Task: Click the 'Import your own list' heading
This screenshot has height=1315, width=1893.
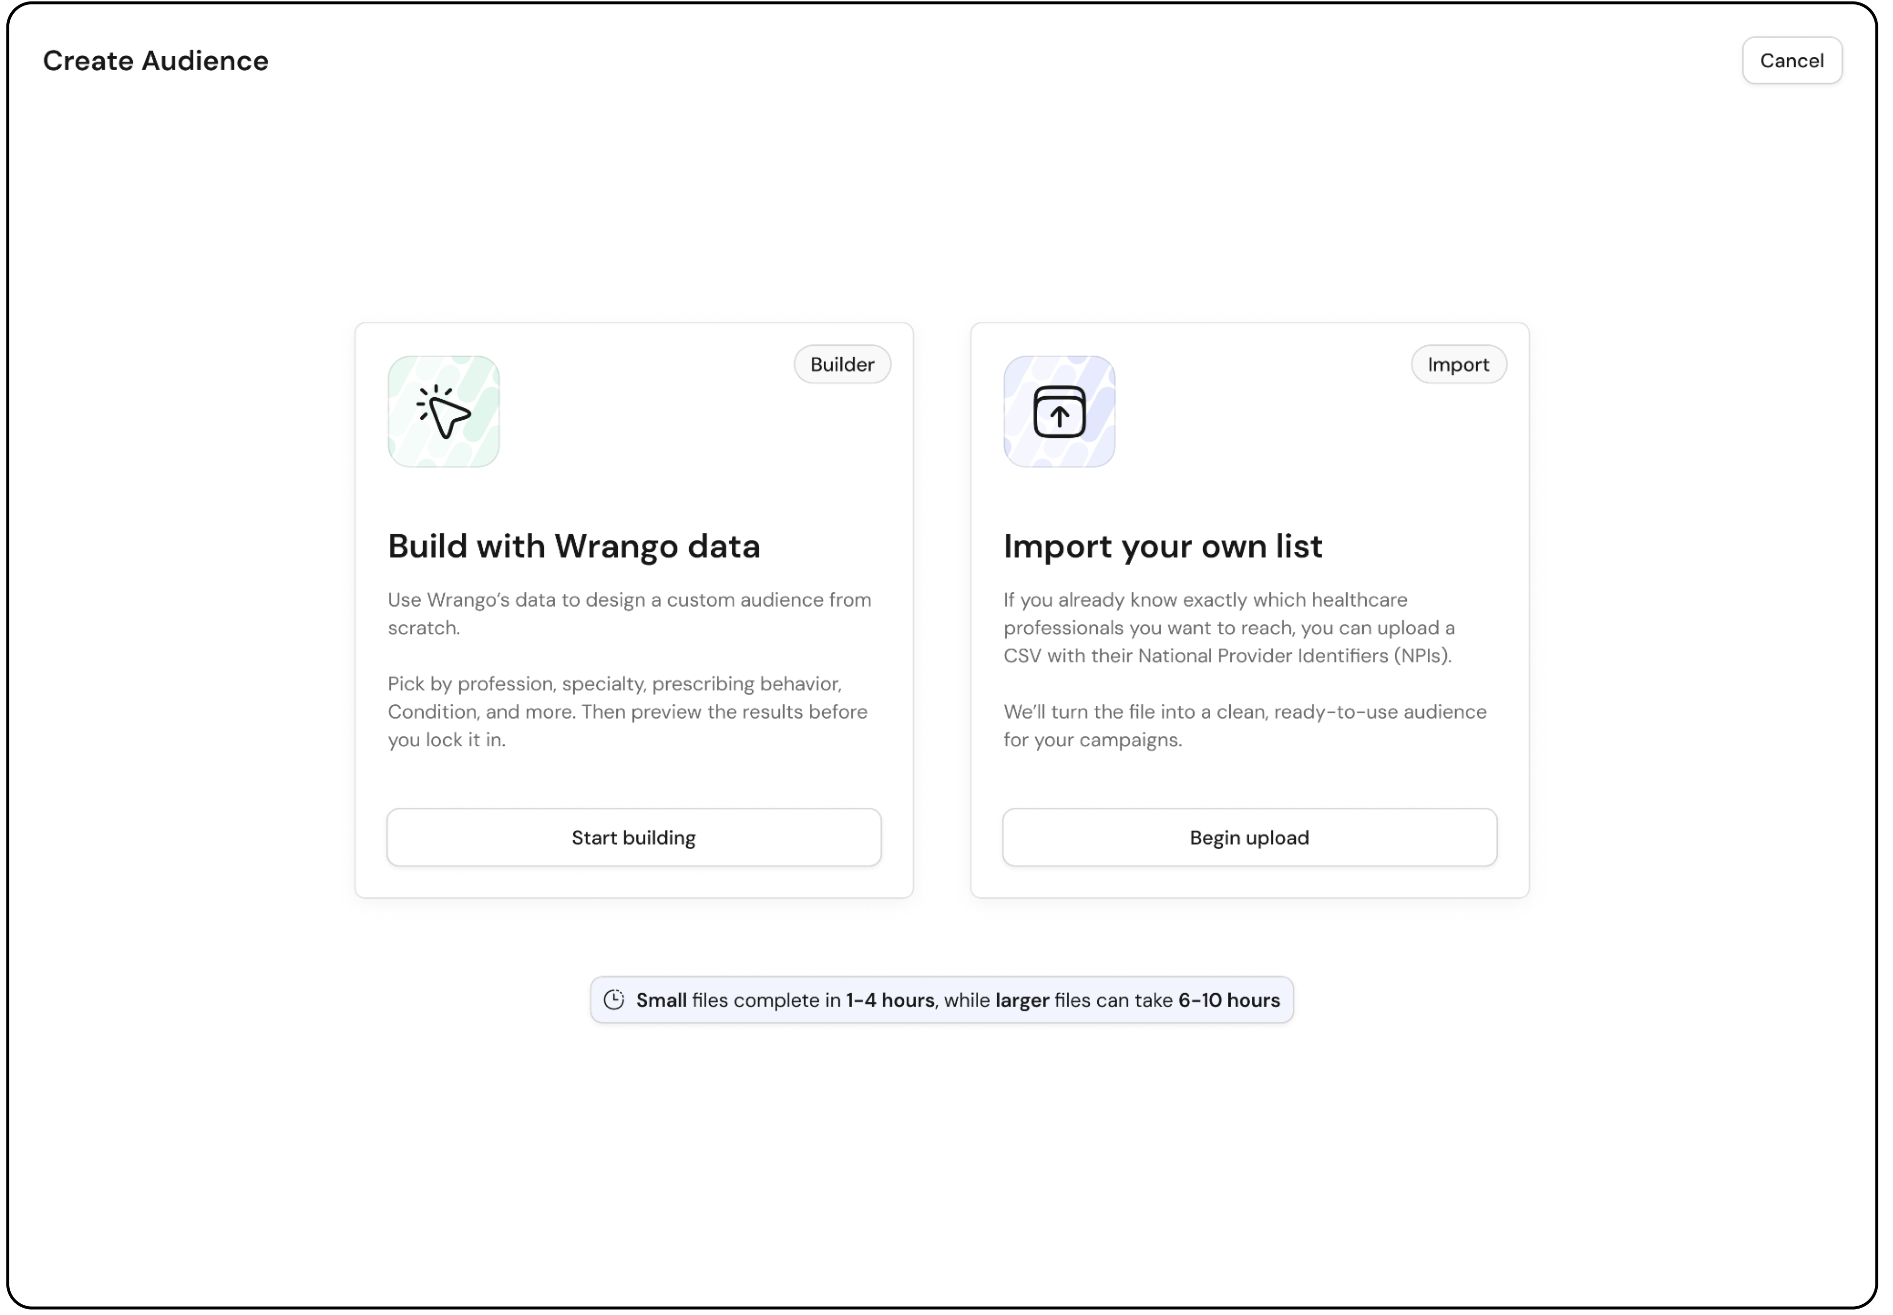Action: point(1162,545)
